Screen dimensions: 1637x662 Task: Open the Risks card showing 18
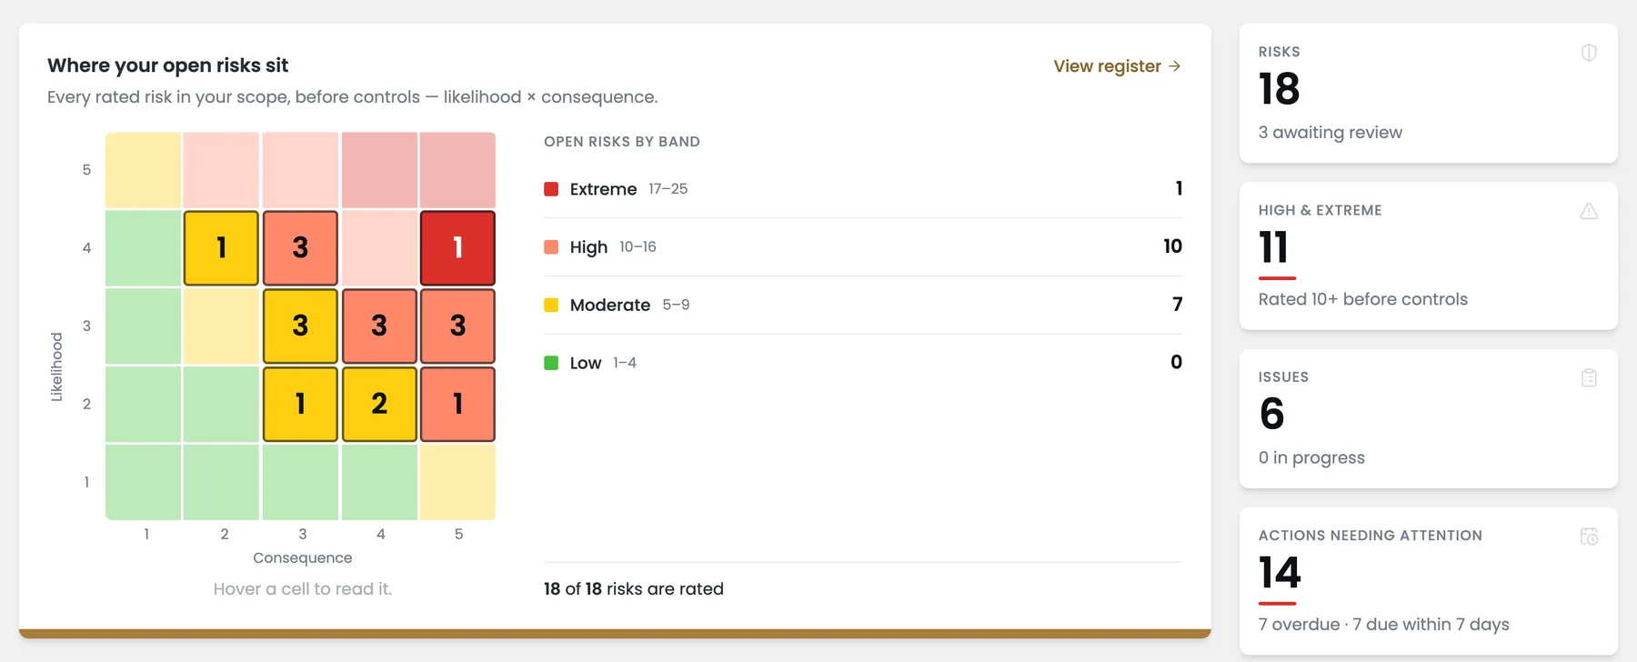(1428, 94)
